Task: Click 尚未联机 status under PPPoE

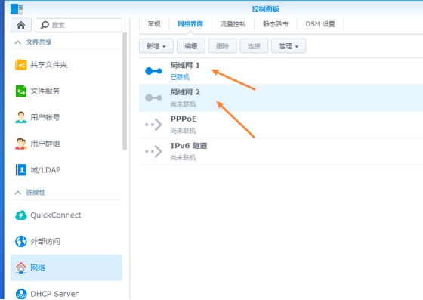Action: pyautogui.click(x=183, y=131)
